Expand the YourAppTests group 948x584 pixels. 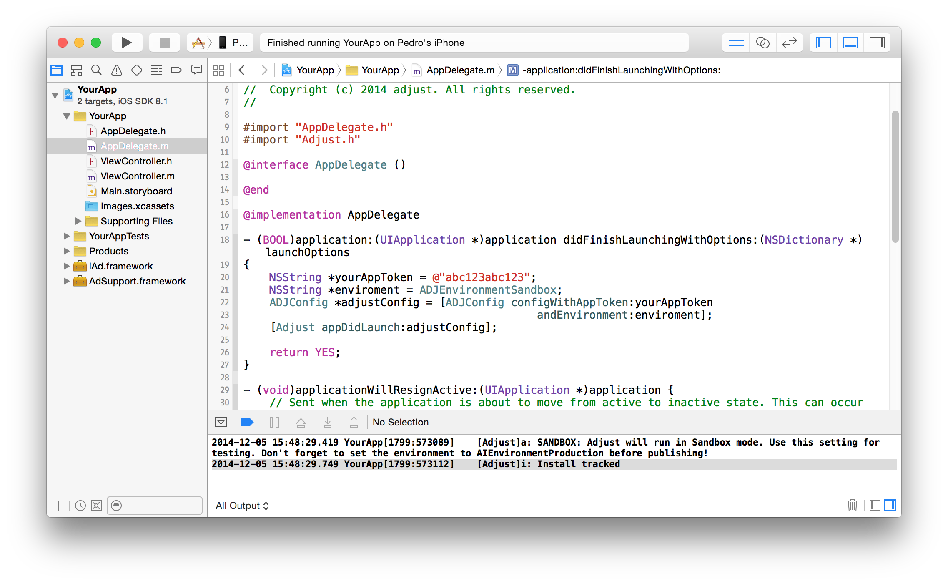coord(66,236)
